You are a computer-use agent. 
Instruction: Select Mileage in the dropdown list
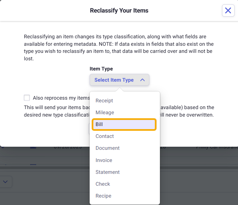(x=105, y=112)
